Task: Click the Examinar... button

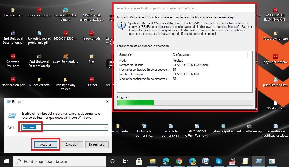Action: (97, 145)
